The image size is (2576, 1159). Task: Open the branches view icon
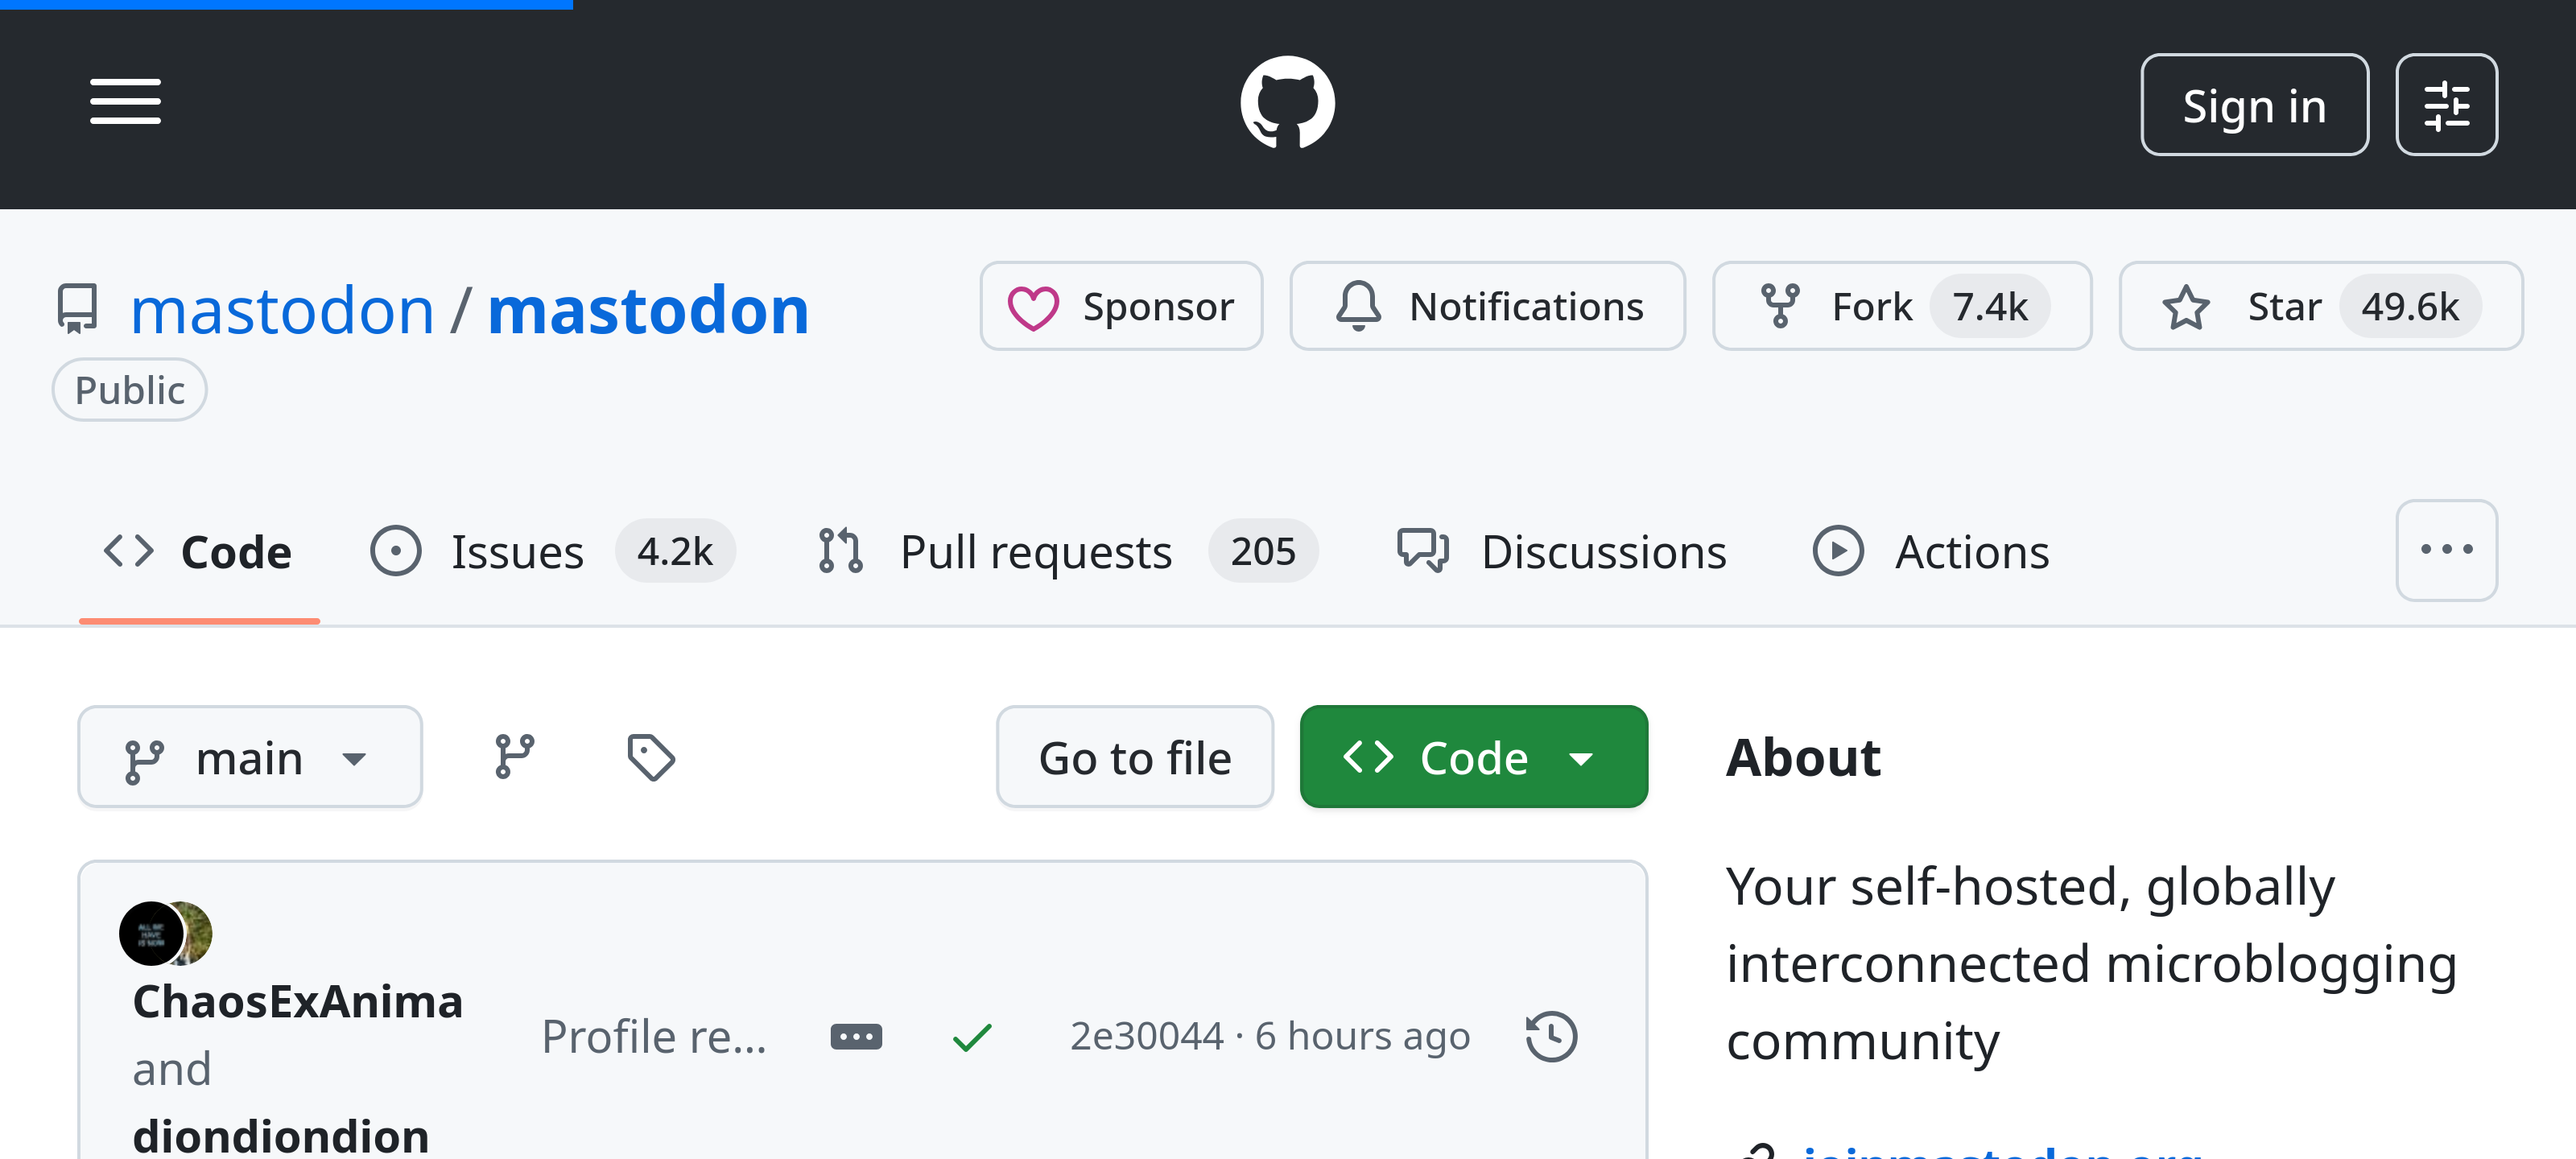(515, 756)
